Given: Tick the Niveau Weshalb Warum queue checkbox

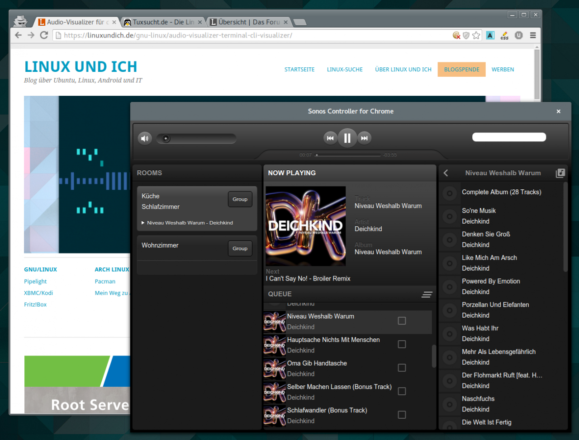Looking at the screenshot, I should pyautogui.click(x=402, y=321).
